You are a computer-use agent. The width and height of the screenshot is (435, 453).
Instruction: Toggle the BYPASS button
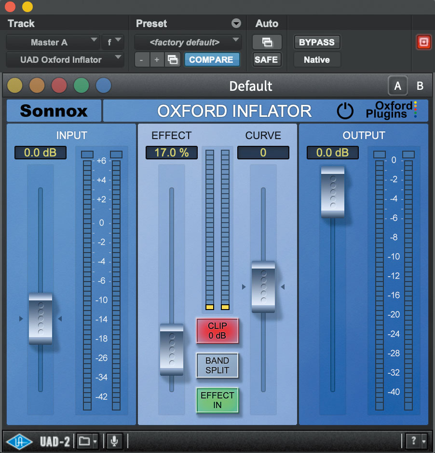tap(317, 42)
